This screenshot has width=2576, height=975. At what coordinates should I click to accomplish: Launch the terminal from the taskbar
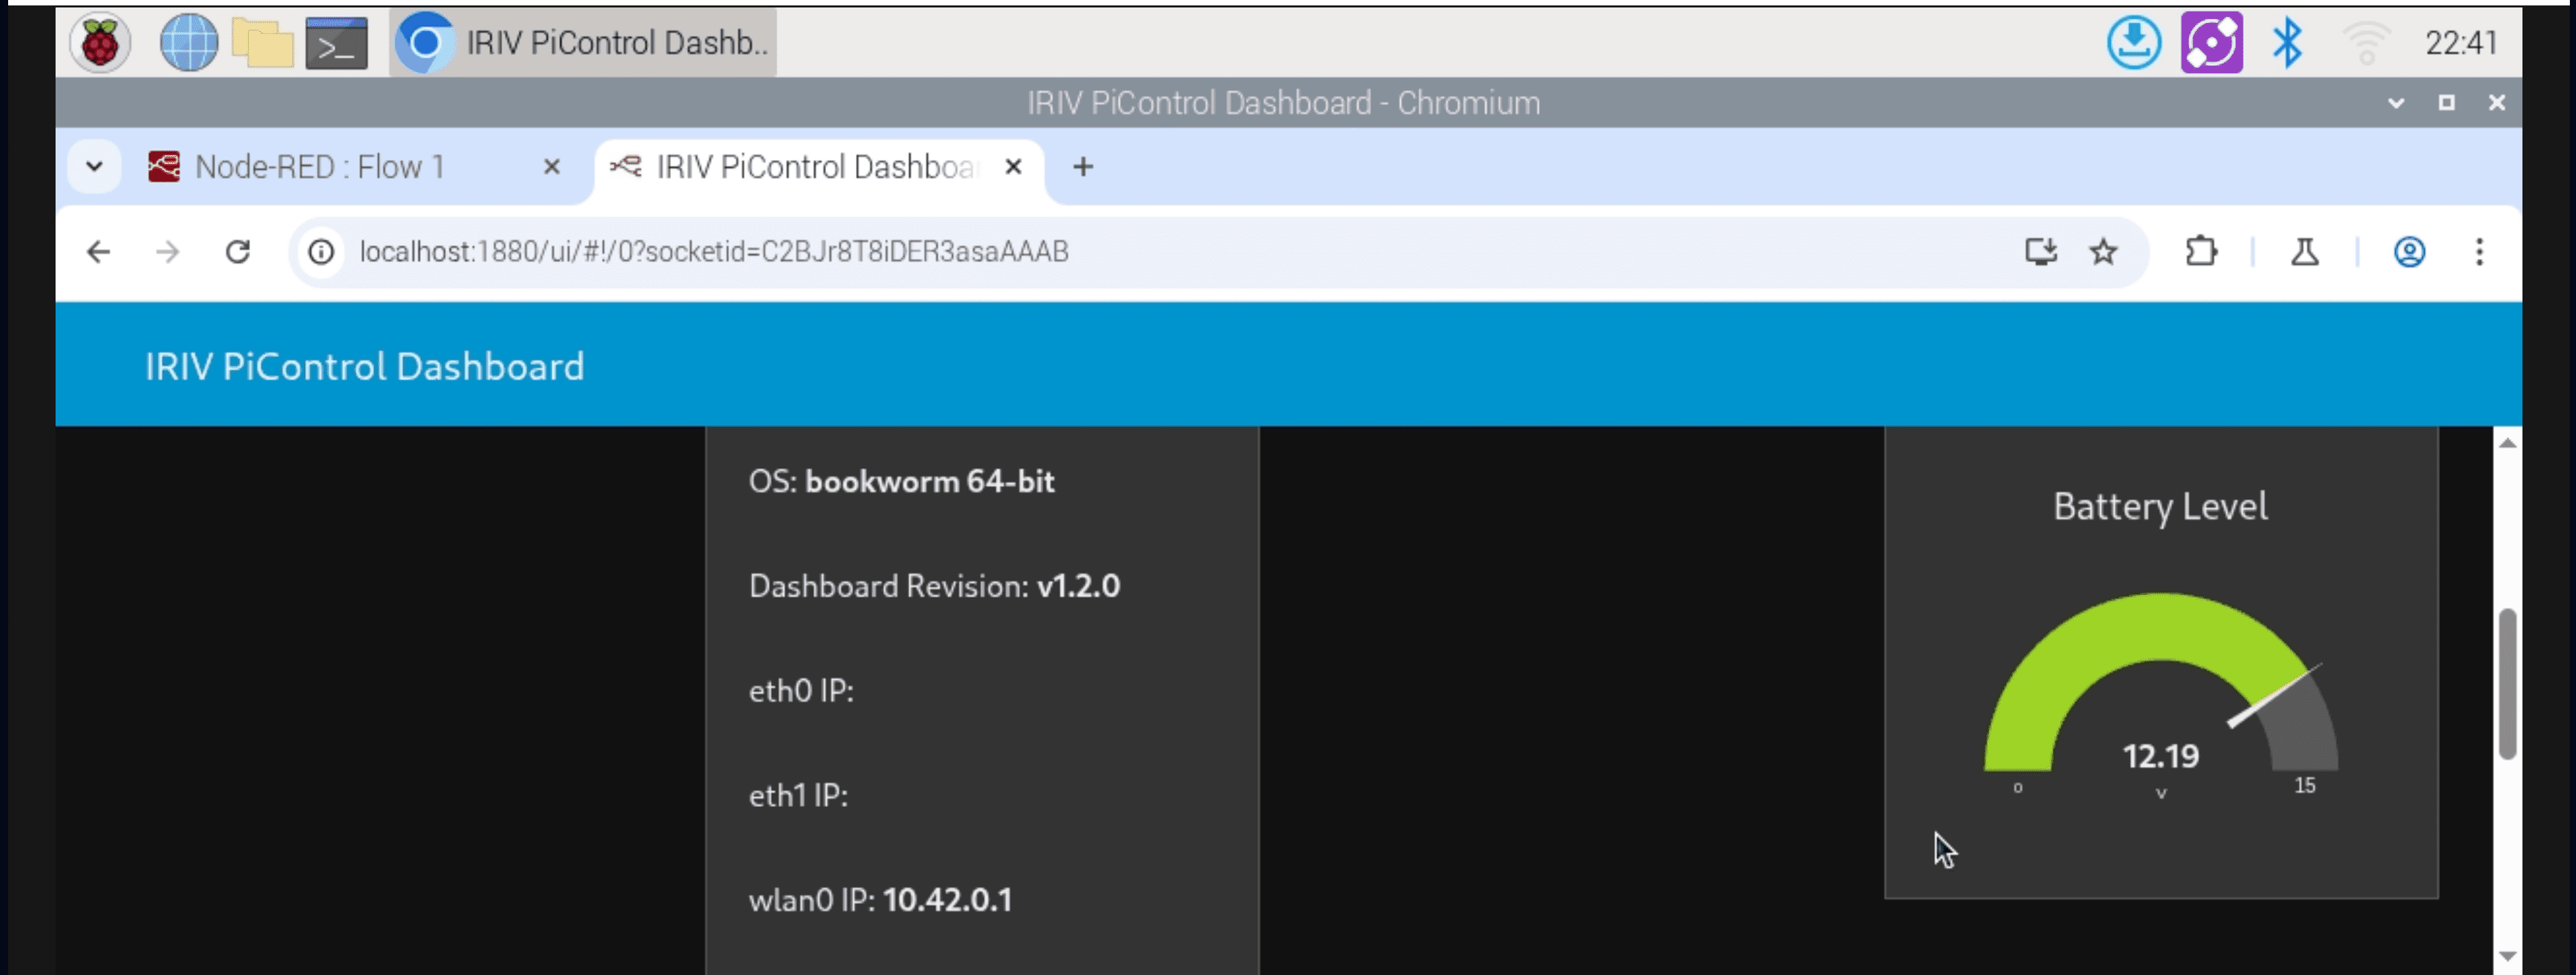(336, 43)
